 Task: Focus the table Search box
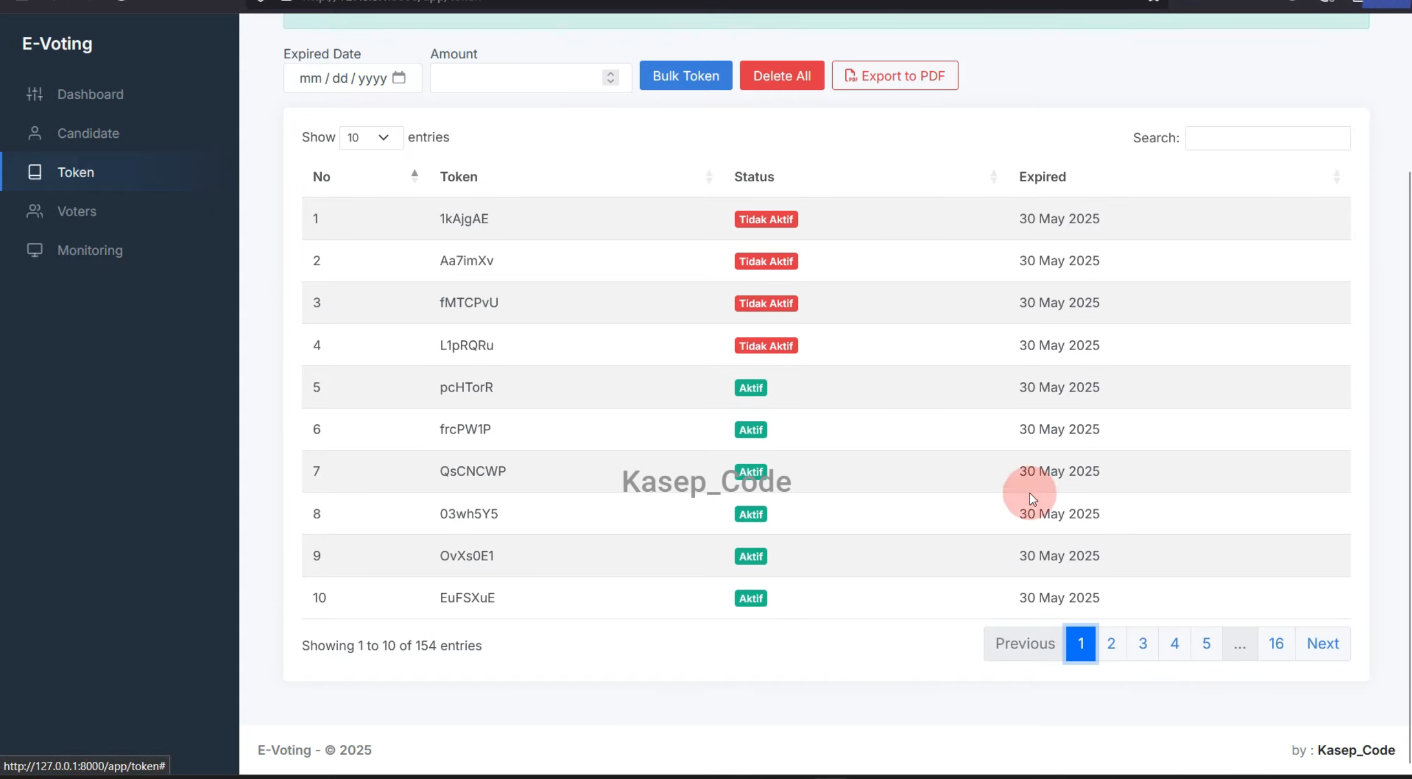(x=1268, y=138)
